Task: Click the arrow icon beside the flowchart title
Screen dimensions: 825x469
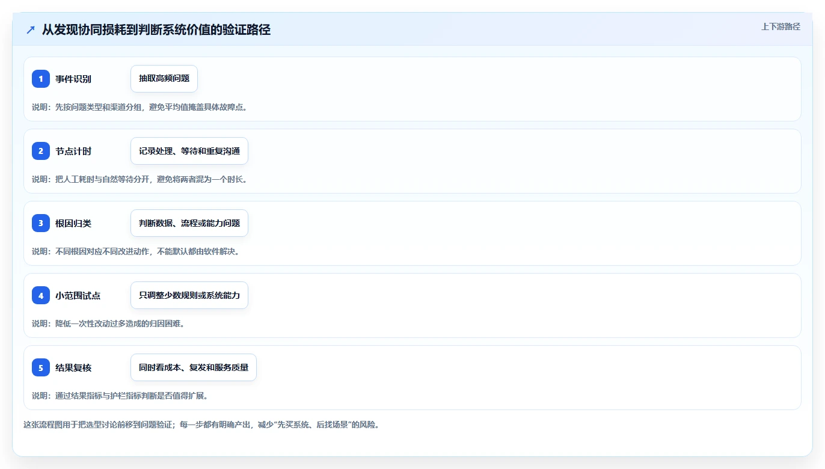Action: (31, 30)
